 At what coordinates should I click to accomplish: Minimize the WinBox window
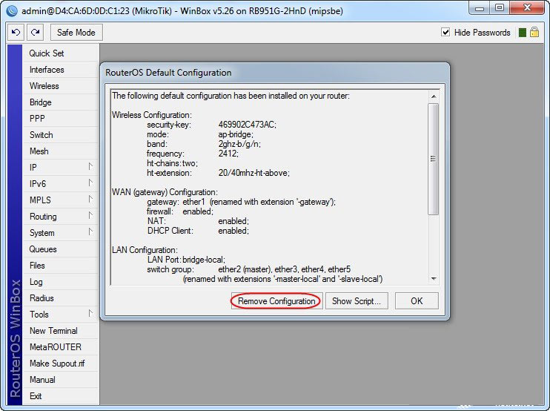[480, 7]
